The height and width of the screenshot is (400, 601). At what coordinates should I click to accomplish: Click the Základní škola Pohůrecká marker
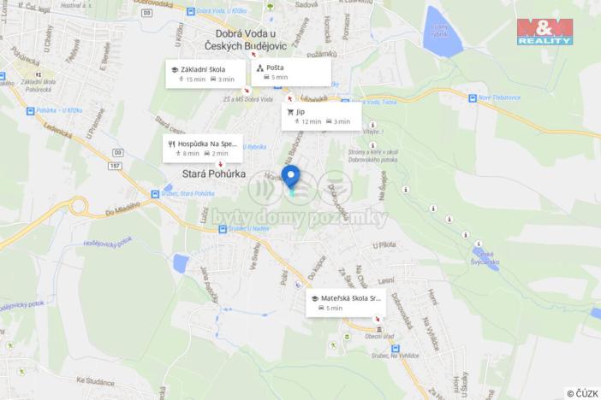coord(38,74)
